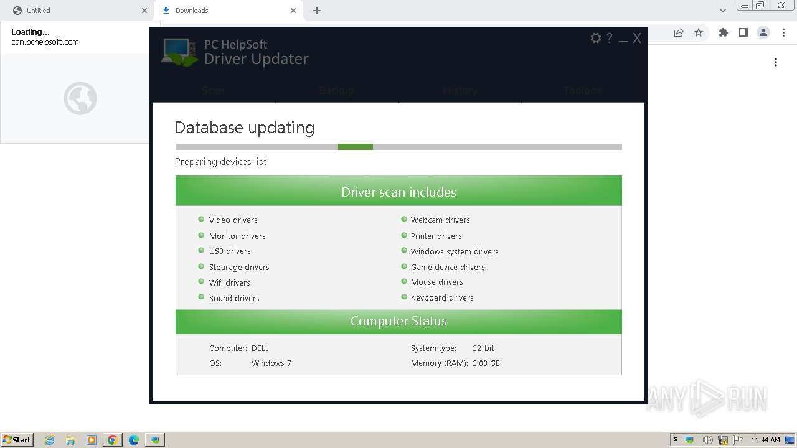Screen dimensions: 797x448
Task: Bookmark this page with the star
Action: coord(699,32)
